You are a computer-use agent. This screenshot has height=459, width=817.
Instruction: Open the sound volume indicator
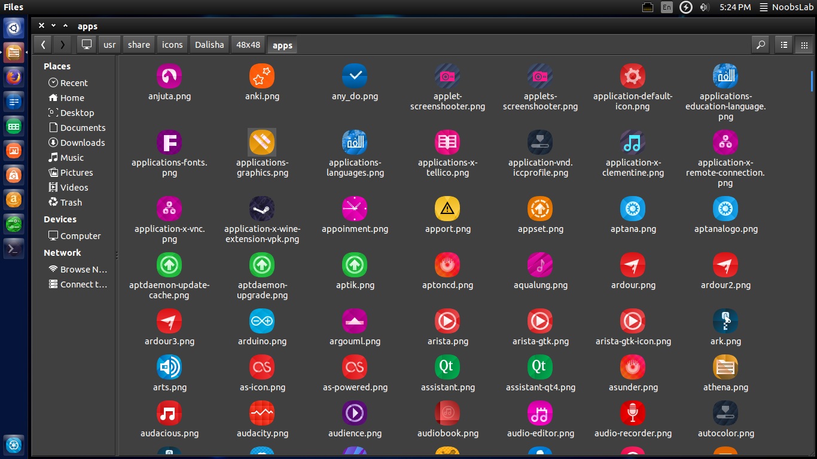pos(705,7)
